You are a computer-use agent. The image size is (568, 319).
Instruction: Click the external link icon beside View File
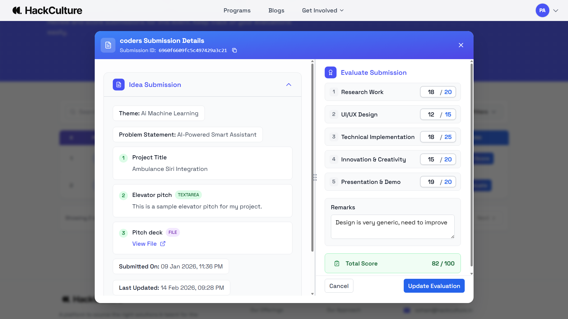coord(163,244)
